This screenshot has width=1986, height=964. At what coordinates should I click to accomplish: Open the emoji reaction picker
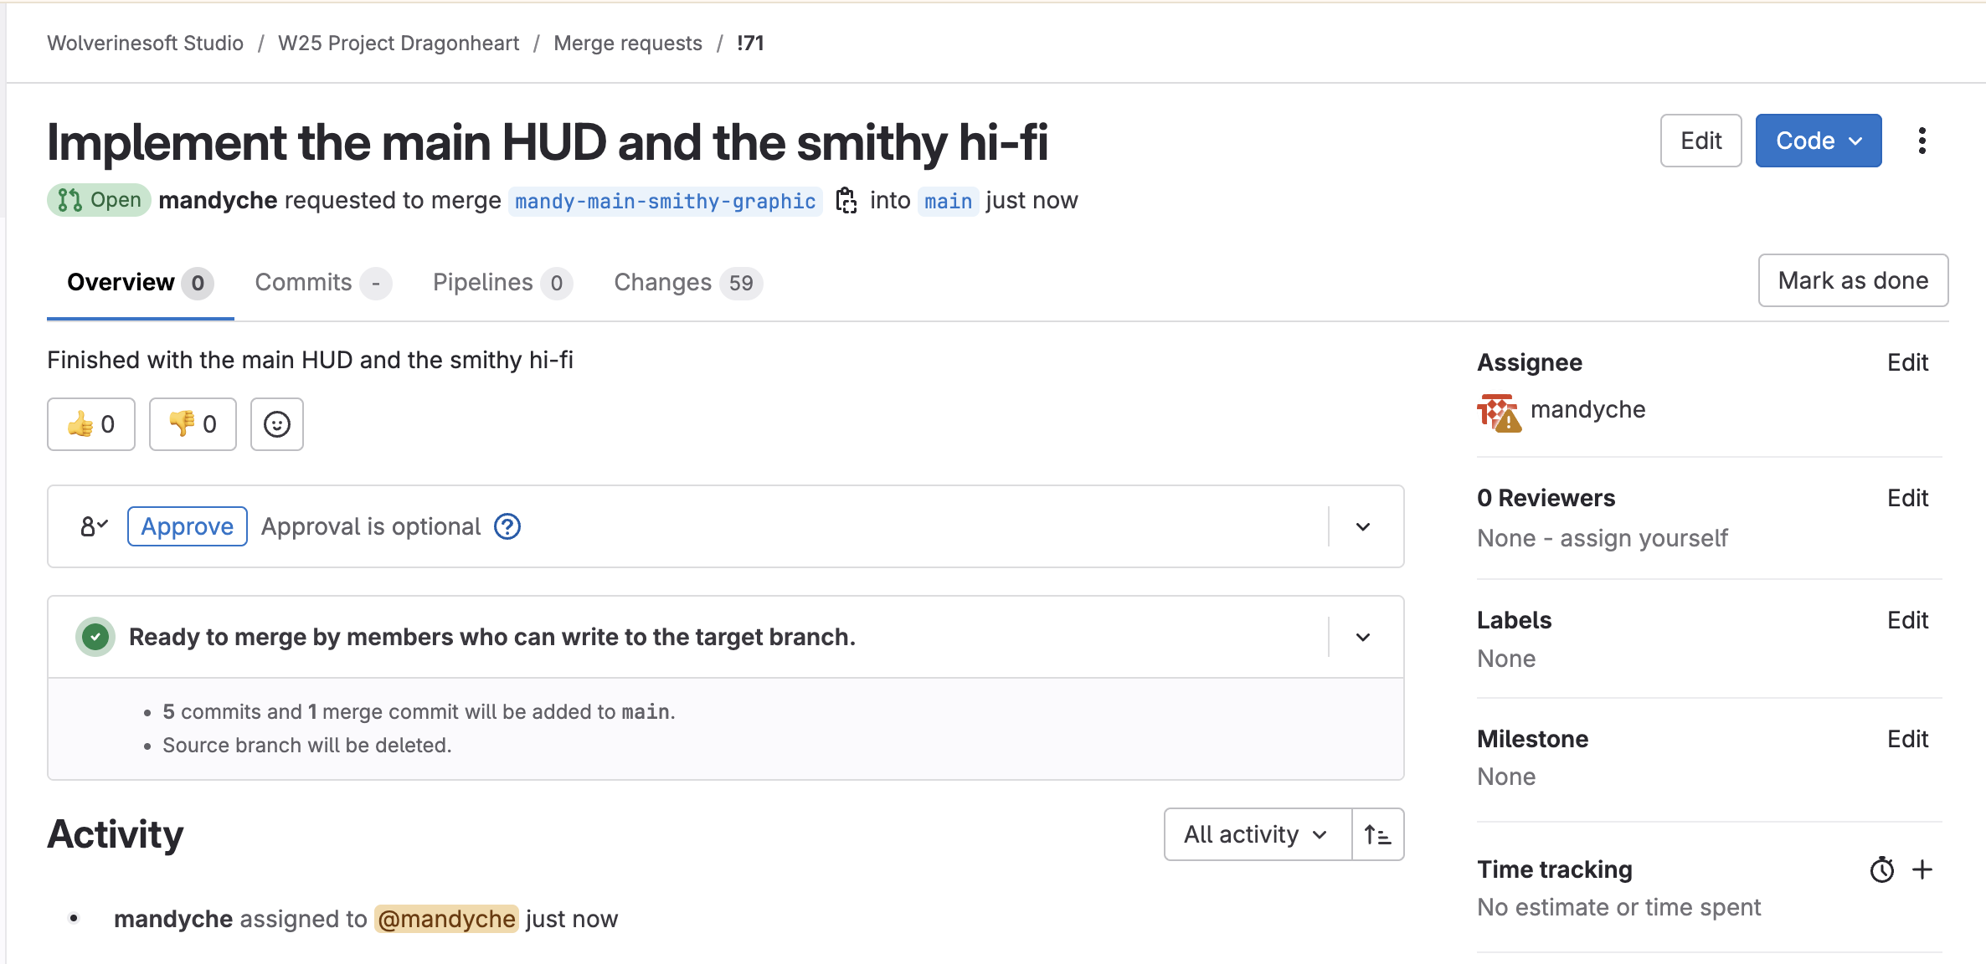point(277,424)
